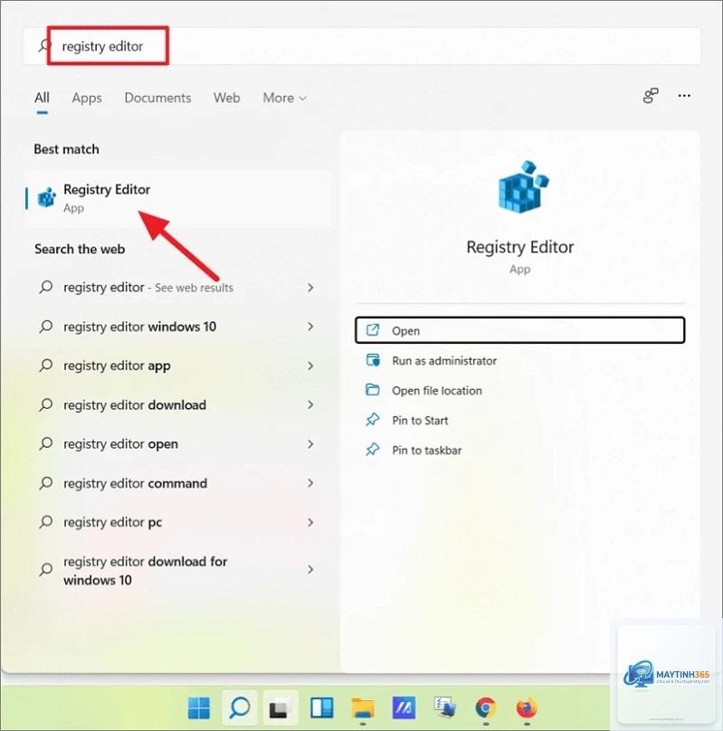Expand the More dropdown
723x731 pixels.
(284, 98)
